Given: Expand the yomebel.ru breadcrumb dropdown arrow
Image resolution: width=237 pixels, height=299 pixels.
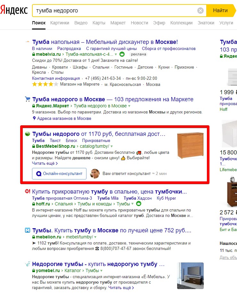Looking at the screenshot, I should (101, 271).
